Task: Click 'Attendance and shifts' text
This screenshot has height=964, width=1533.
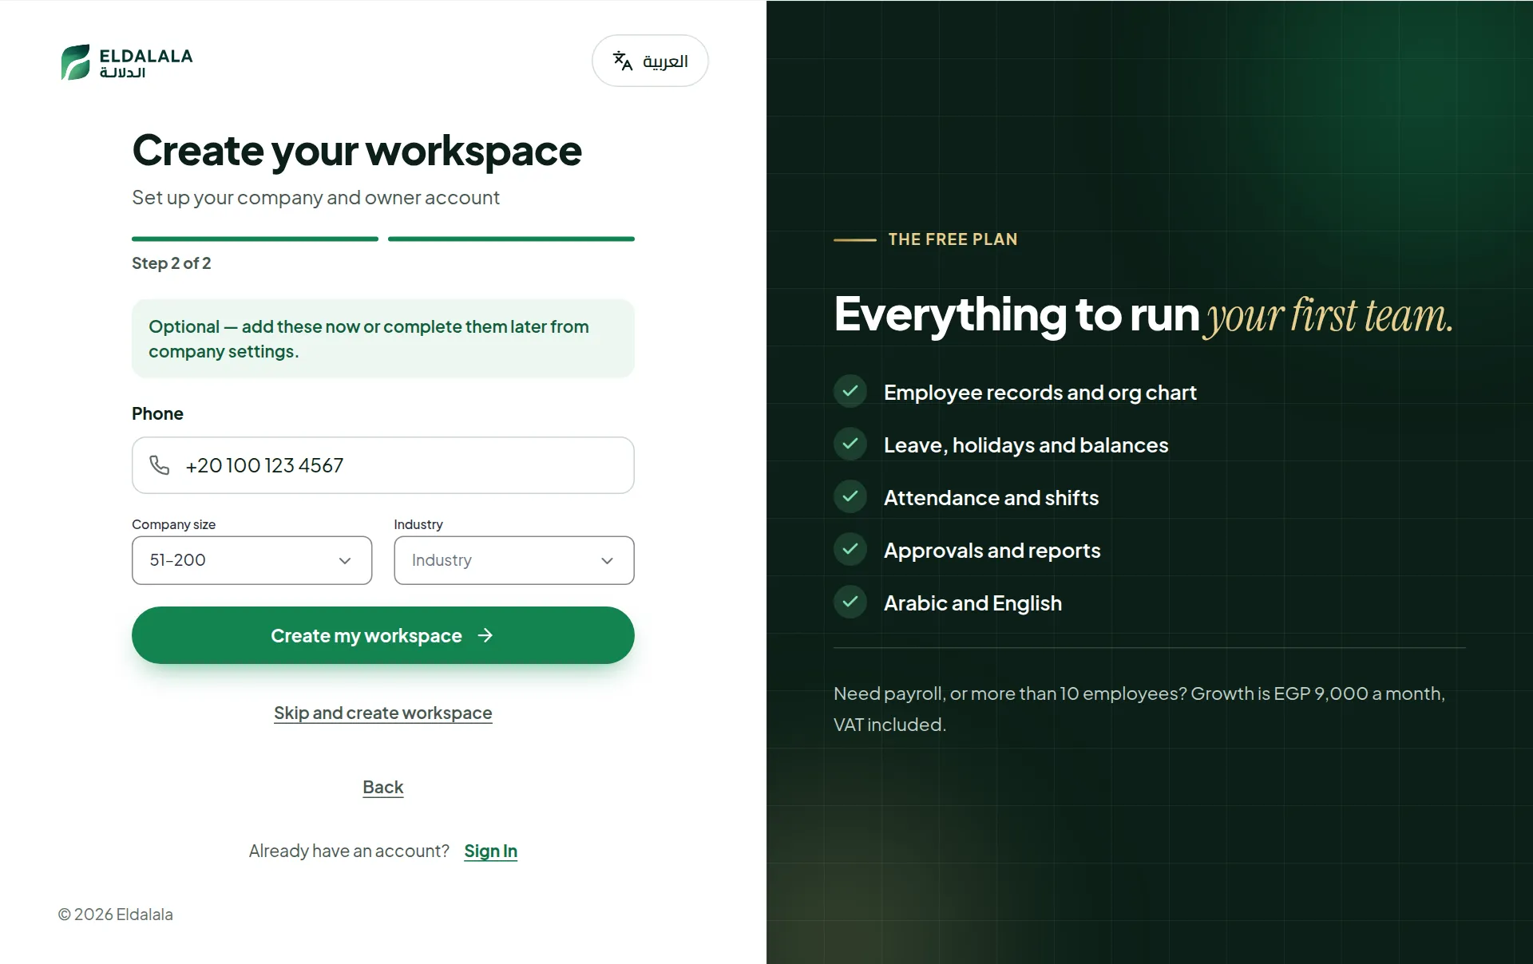Action: tap(991, 498)
